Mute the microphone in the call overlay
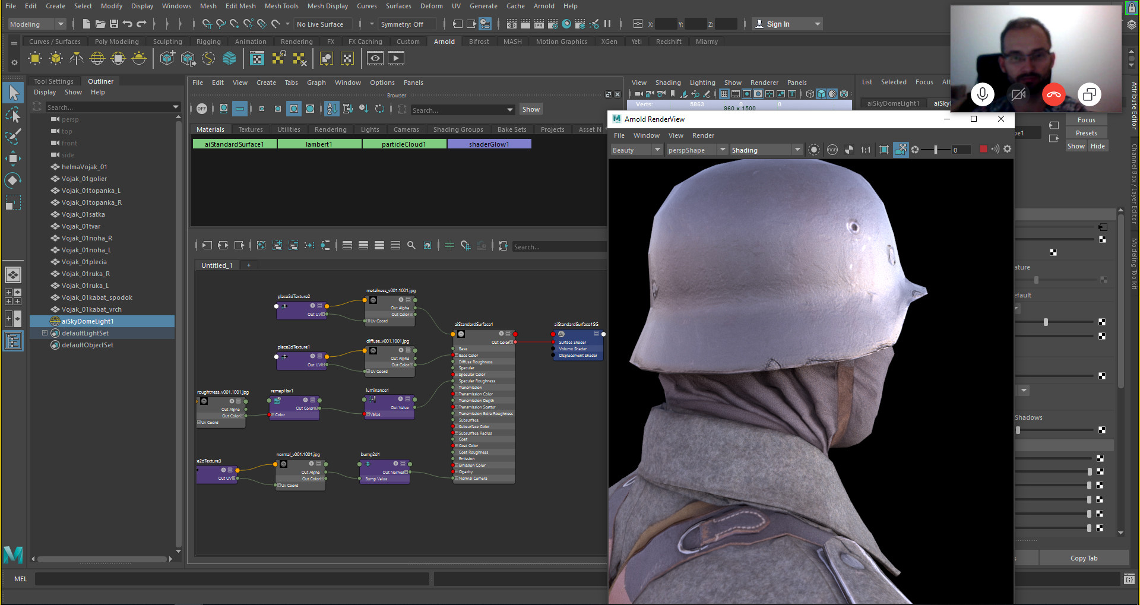1140x605 pixels. click(983, 94)
